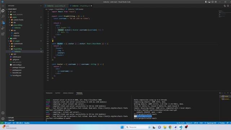Open the Source Control view

(3, 22)
